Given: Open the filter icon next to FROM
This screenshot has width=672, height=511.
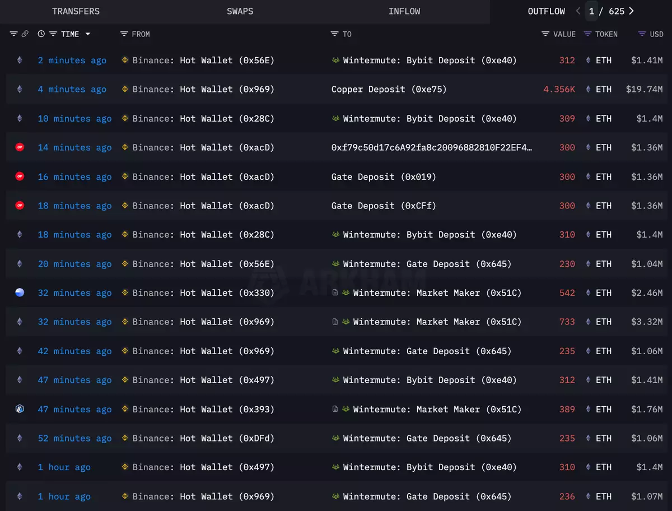Looking at the screenshot, I should point(124,34).
